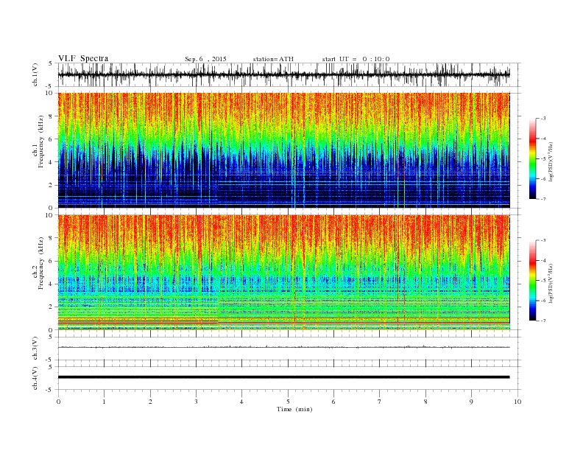This screenshot has width=583, height=451.
Task: Select the "start UT = 0 :10: 0" text
Action: 356,59
